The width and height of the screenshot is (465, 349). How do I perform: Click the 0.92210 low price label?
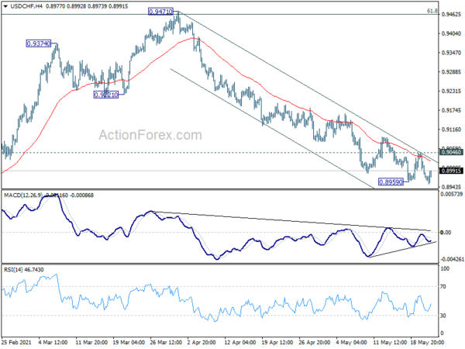(106, 95)
